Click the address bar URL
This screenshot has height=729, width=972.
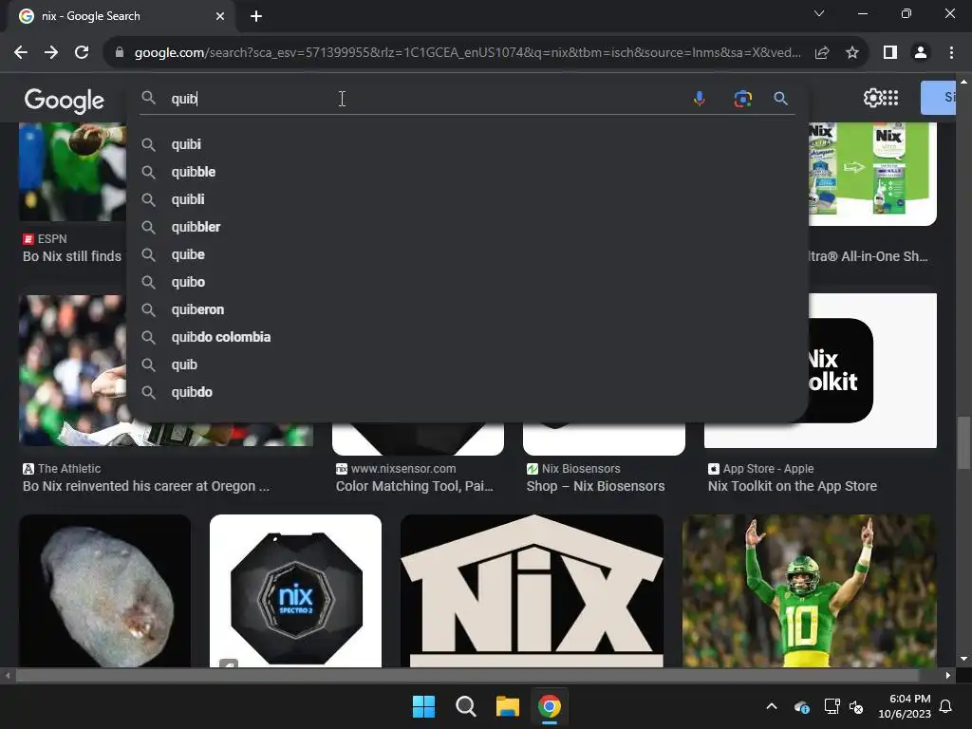click(467, 53)
